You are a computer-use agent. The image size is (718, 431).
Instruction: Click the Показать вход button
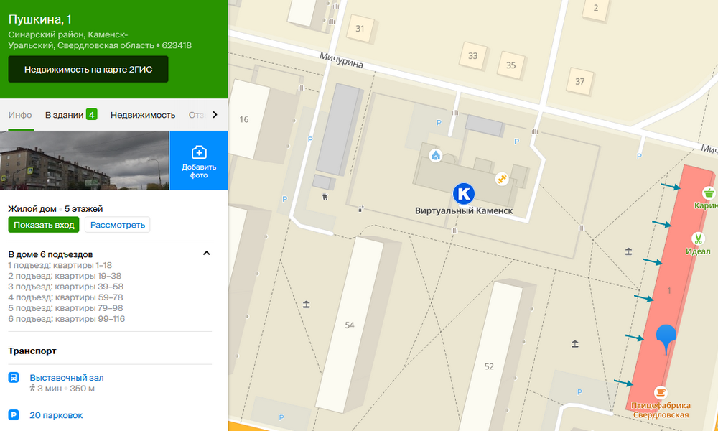44,225
